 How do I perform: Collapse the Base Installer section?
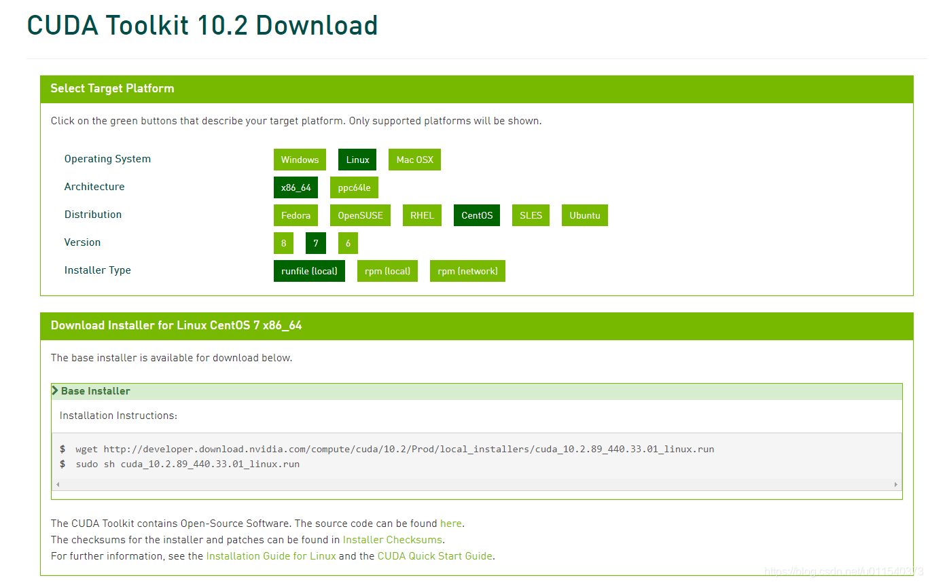pos(477,391)
